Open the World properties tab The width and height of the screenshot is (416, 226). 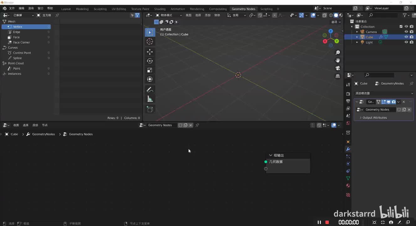pos(348,123)
